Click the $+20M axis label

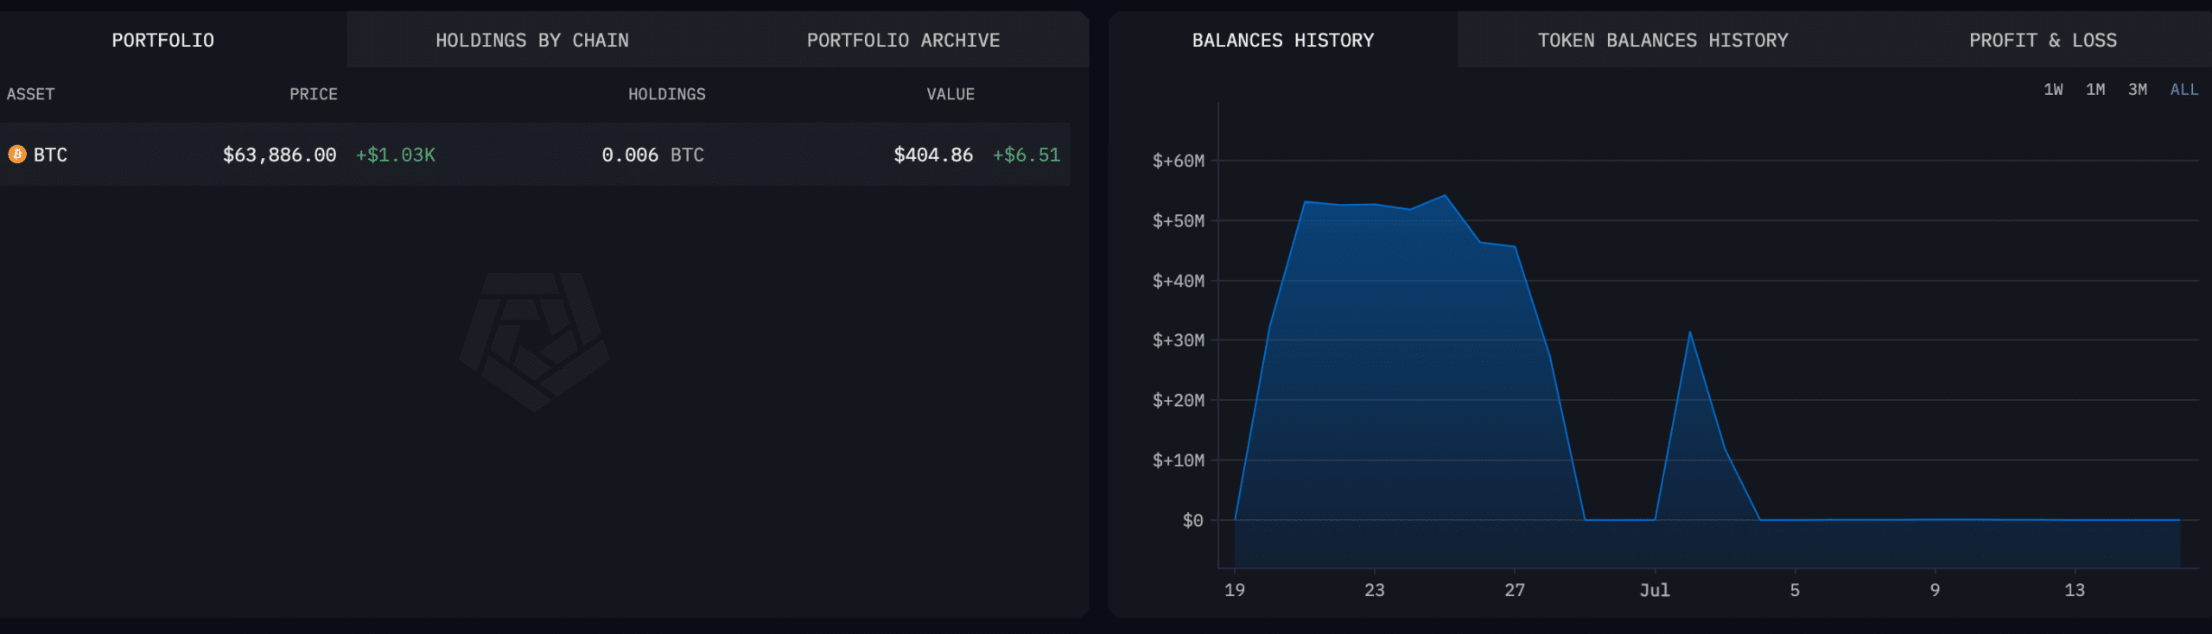pos(1179,400)
